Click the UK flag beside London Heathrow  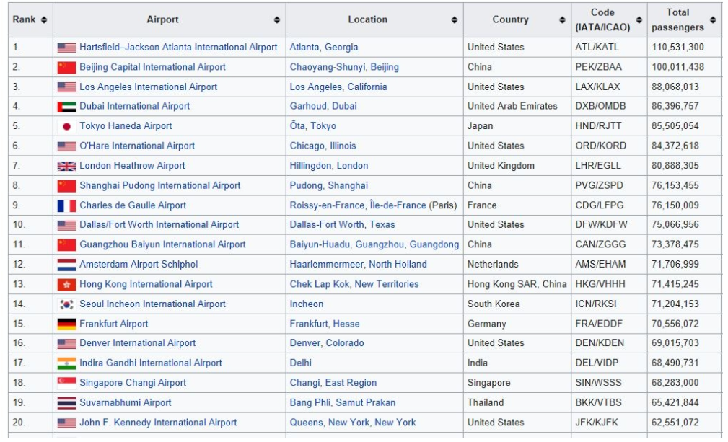click(66, 166)
